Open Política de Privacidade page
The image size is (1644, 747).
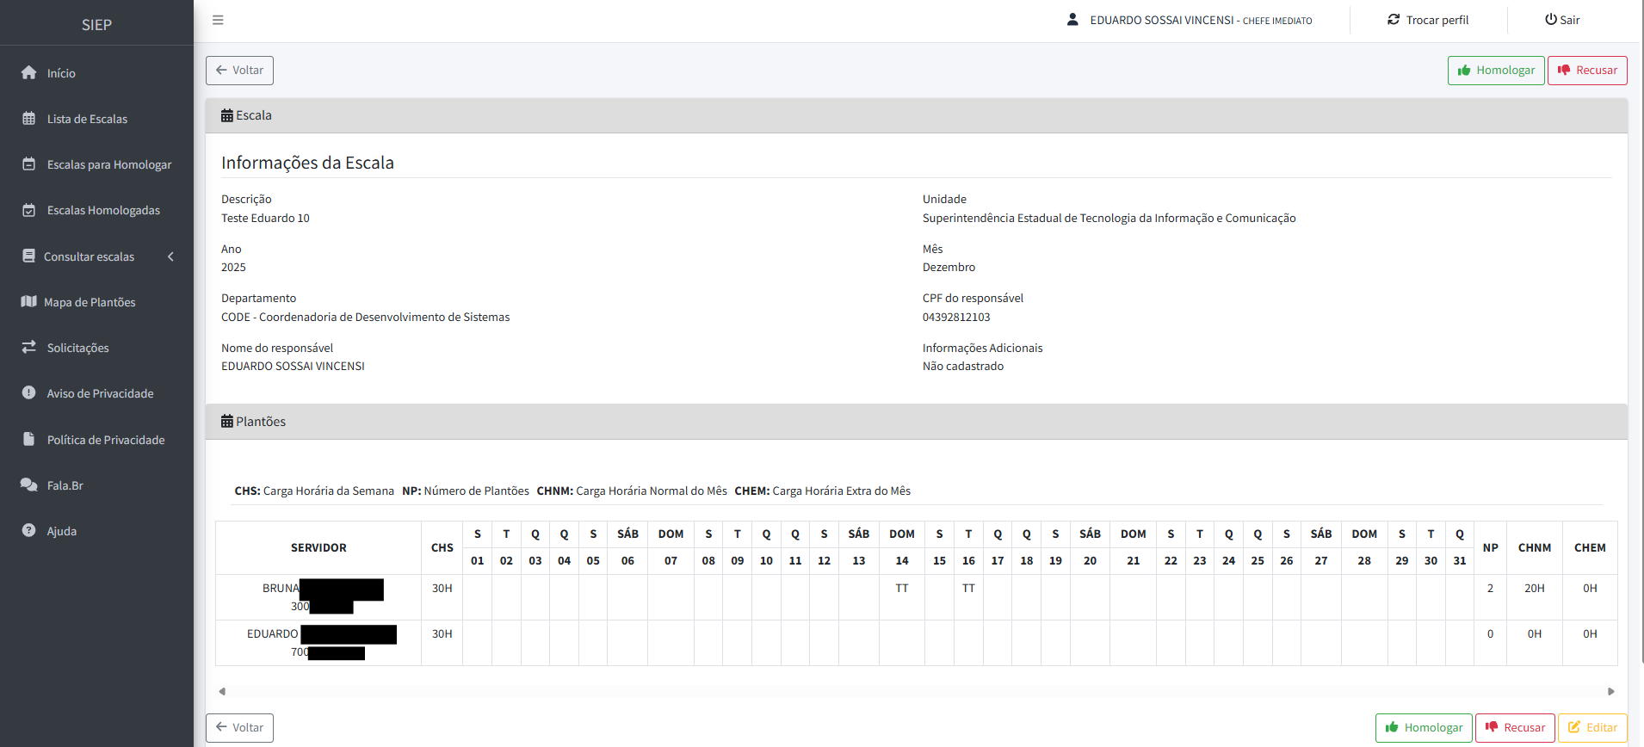(x=105, y=440)
